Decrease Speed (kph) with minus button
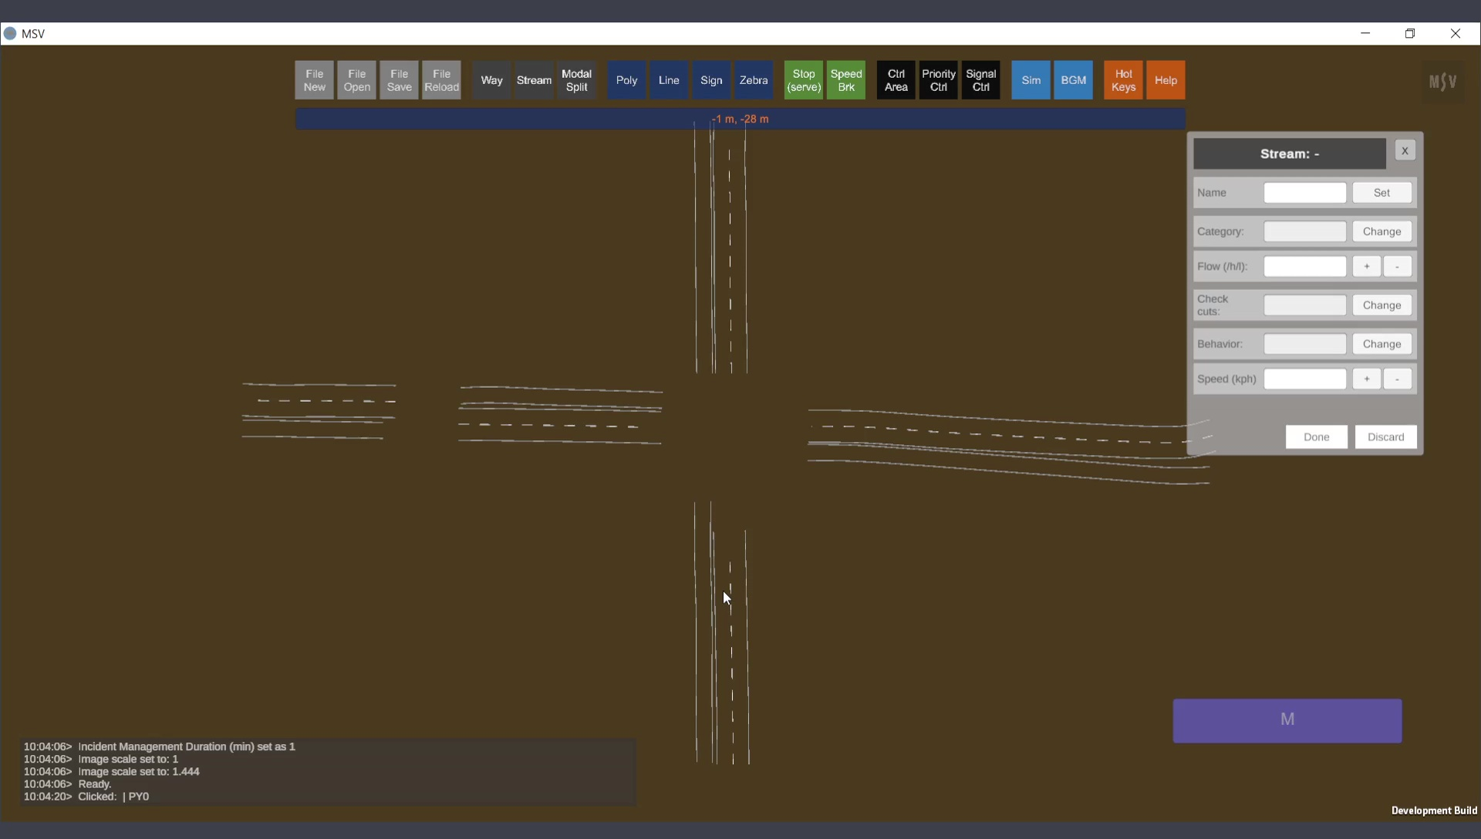1481x839 pixels. (1397, 379)
